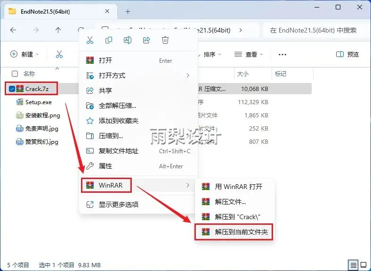Image resolution: width=371 pixels, height=271 pixels.
Task: Click the 赞赏我们.jpg file icon
Action: [x=20, y=142]
